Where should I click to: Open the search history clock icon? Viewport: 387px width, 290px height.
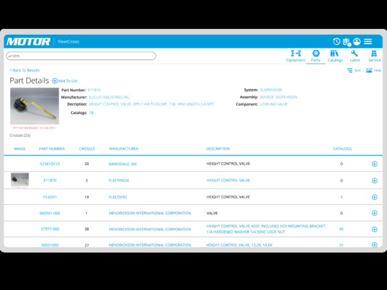tap(337, 42)
